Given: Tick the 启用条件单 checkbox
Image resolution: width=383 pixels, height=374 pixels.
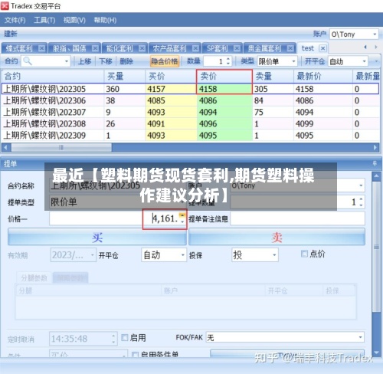Looking at the screenshot, I should point(135,355).
